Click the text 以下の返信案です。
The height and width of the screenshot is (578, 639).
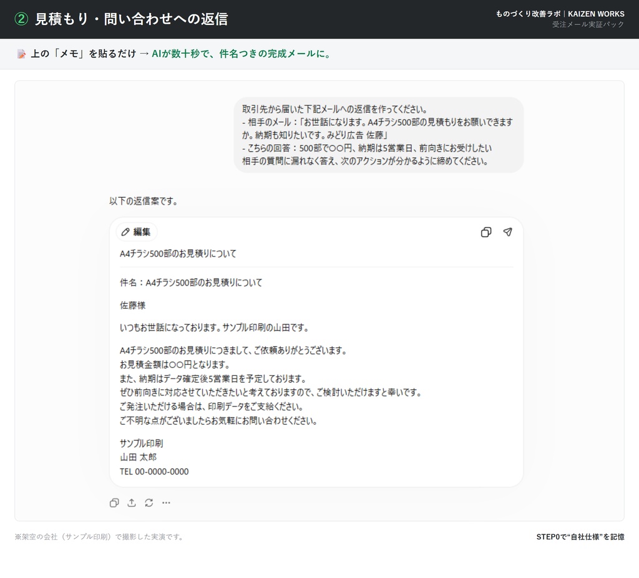point(144,201)
